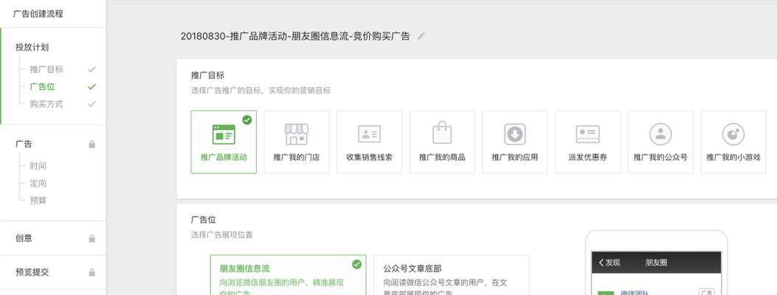Open the 广告 section in sidebar
The height and width of the screenshot is (295, 777).
[x=24, y=144]
